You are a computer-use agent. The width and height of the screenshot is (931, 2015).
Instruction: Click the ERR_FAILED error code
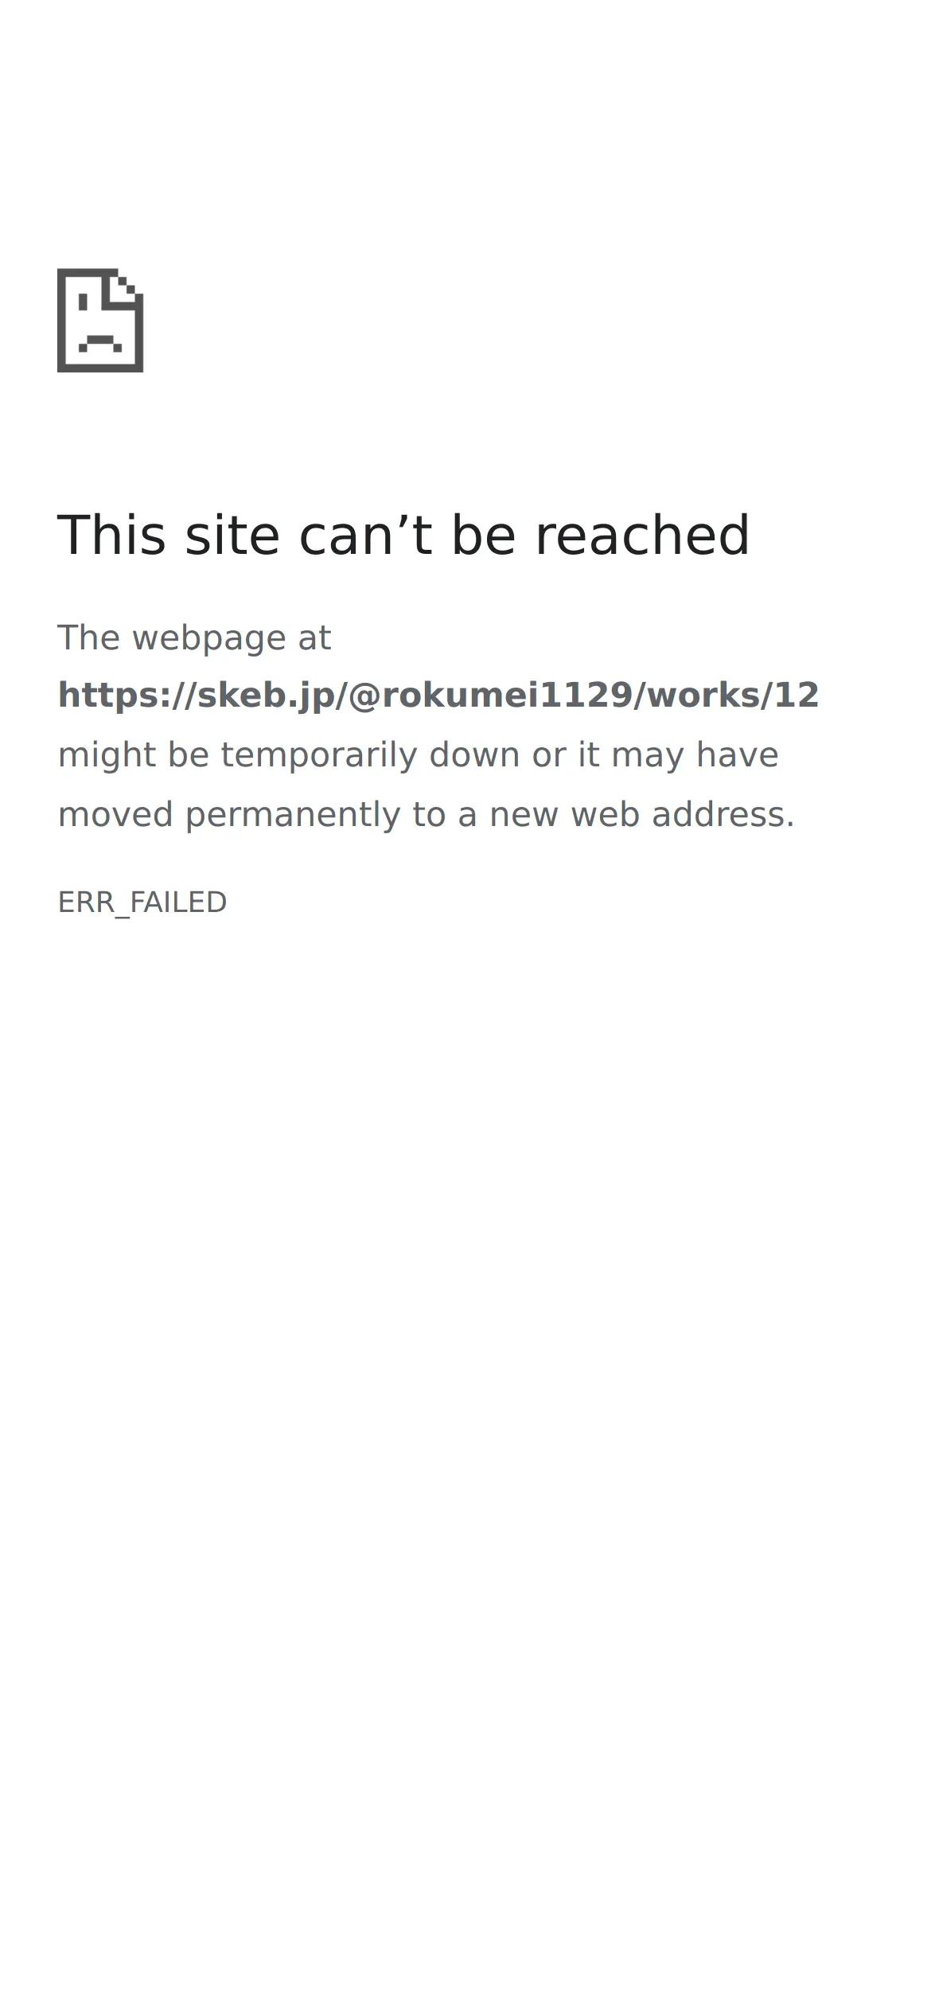point(142,902)
